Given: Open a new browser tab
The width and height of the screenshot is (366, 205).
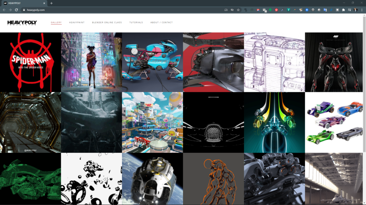Looking at the screenshot, I should 51,3.
